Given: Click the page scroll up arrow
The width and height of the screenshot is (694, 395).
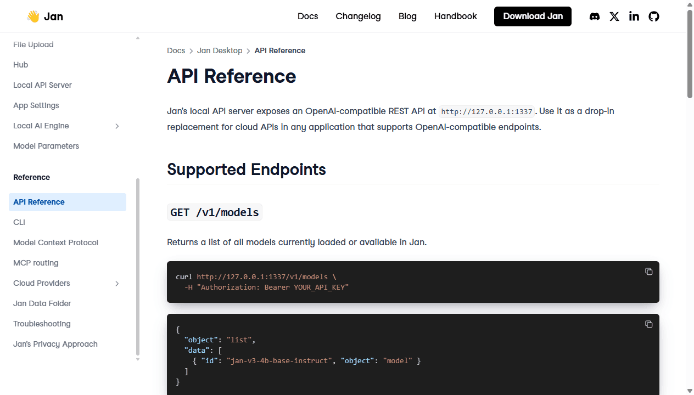Looking at the screenshot, I should click(x=690, y=4).
